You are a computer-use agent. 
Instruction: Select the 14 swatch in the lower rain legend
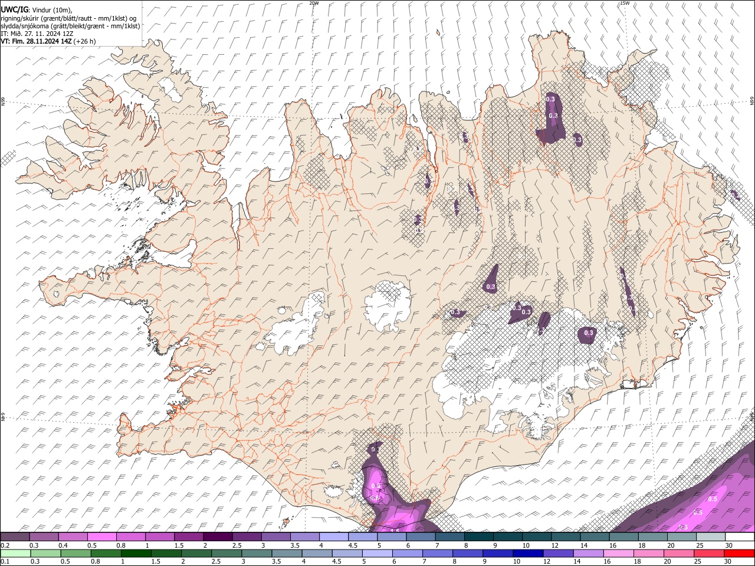588,553
